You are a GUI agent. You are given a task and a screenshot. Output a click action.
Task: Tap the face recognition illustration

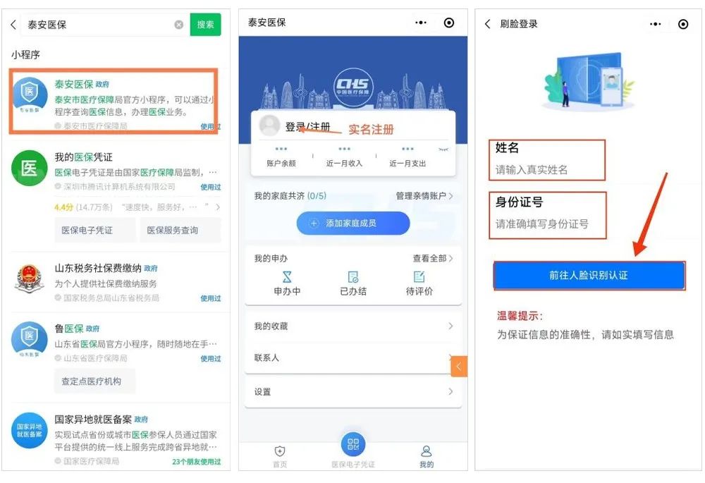(x=589, y=81)
